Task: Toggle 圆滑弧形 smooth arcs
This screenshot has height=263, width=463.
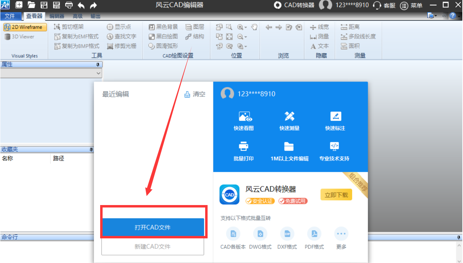Action: click(x=163, y=46)
